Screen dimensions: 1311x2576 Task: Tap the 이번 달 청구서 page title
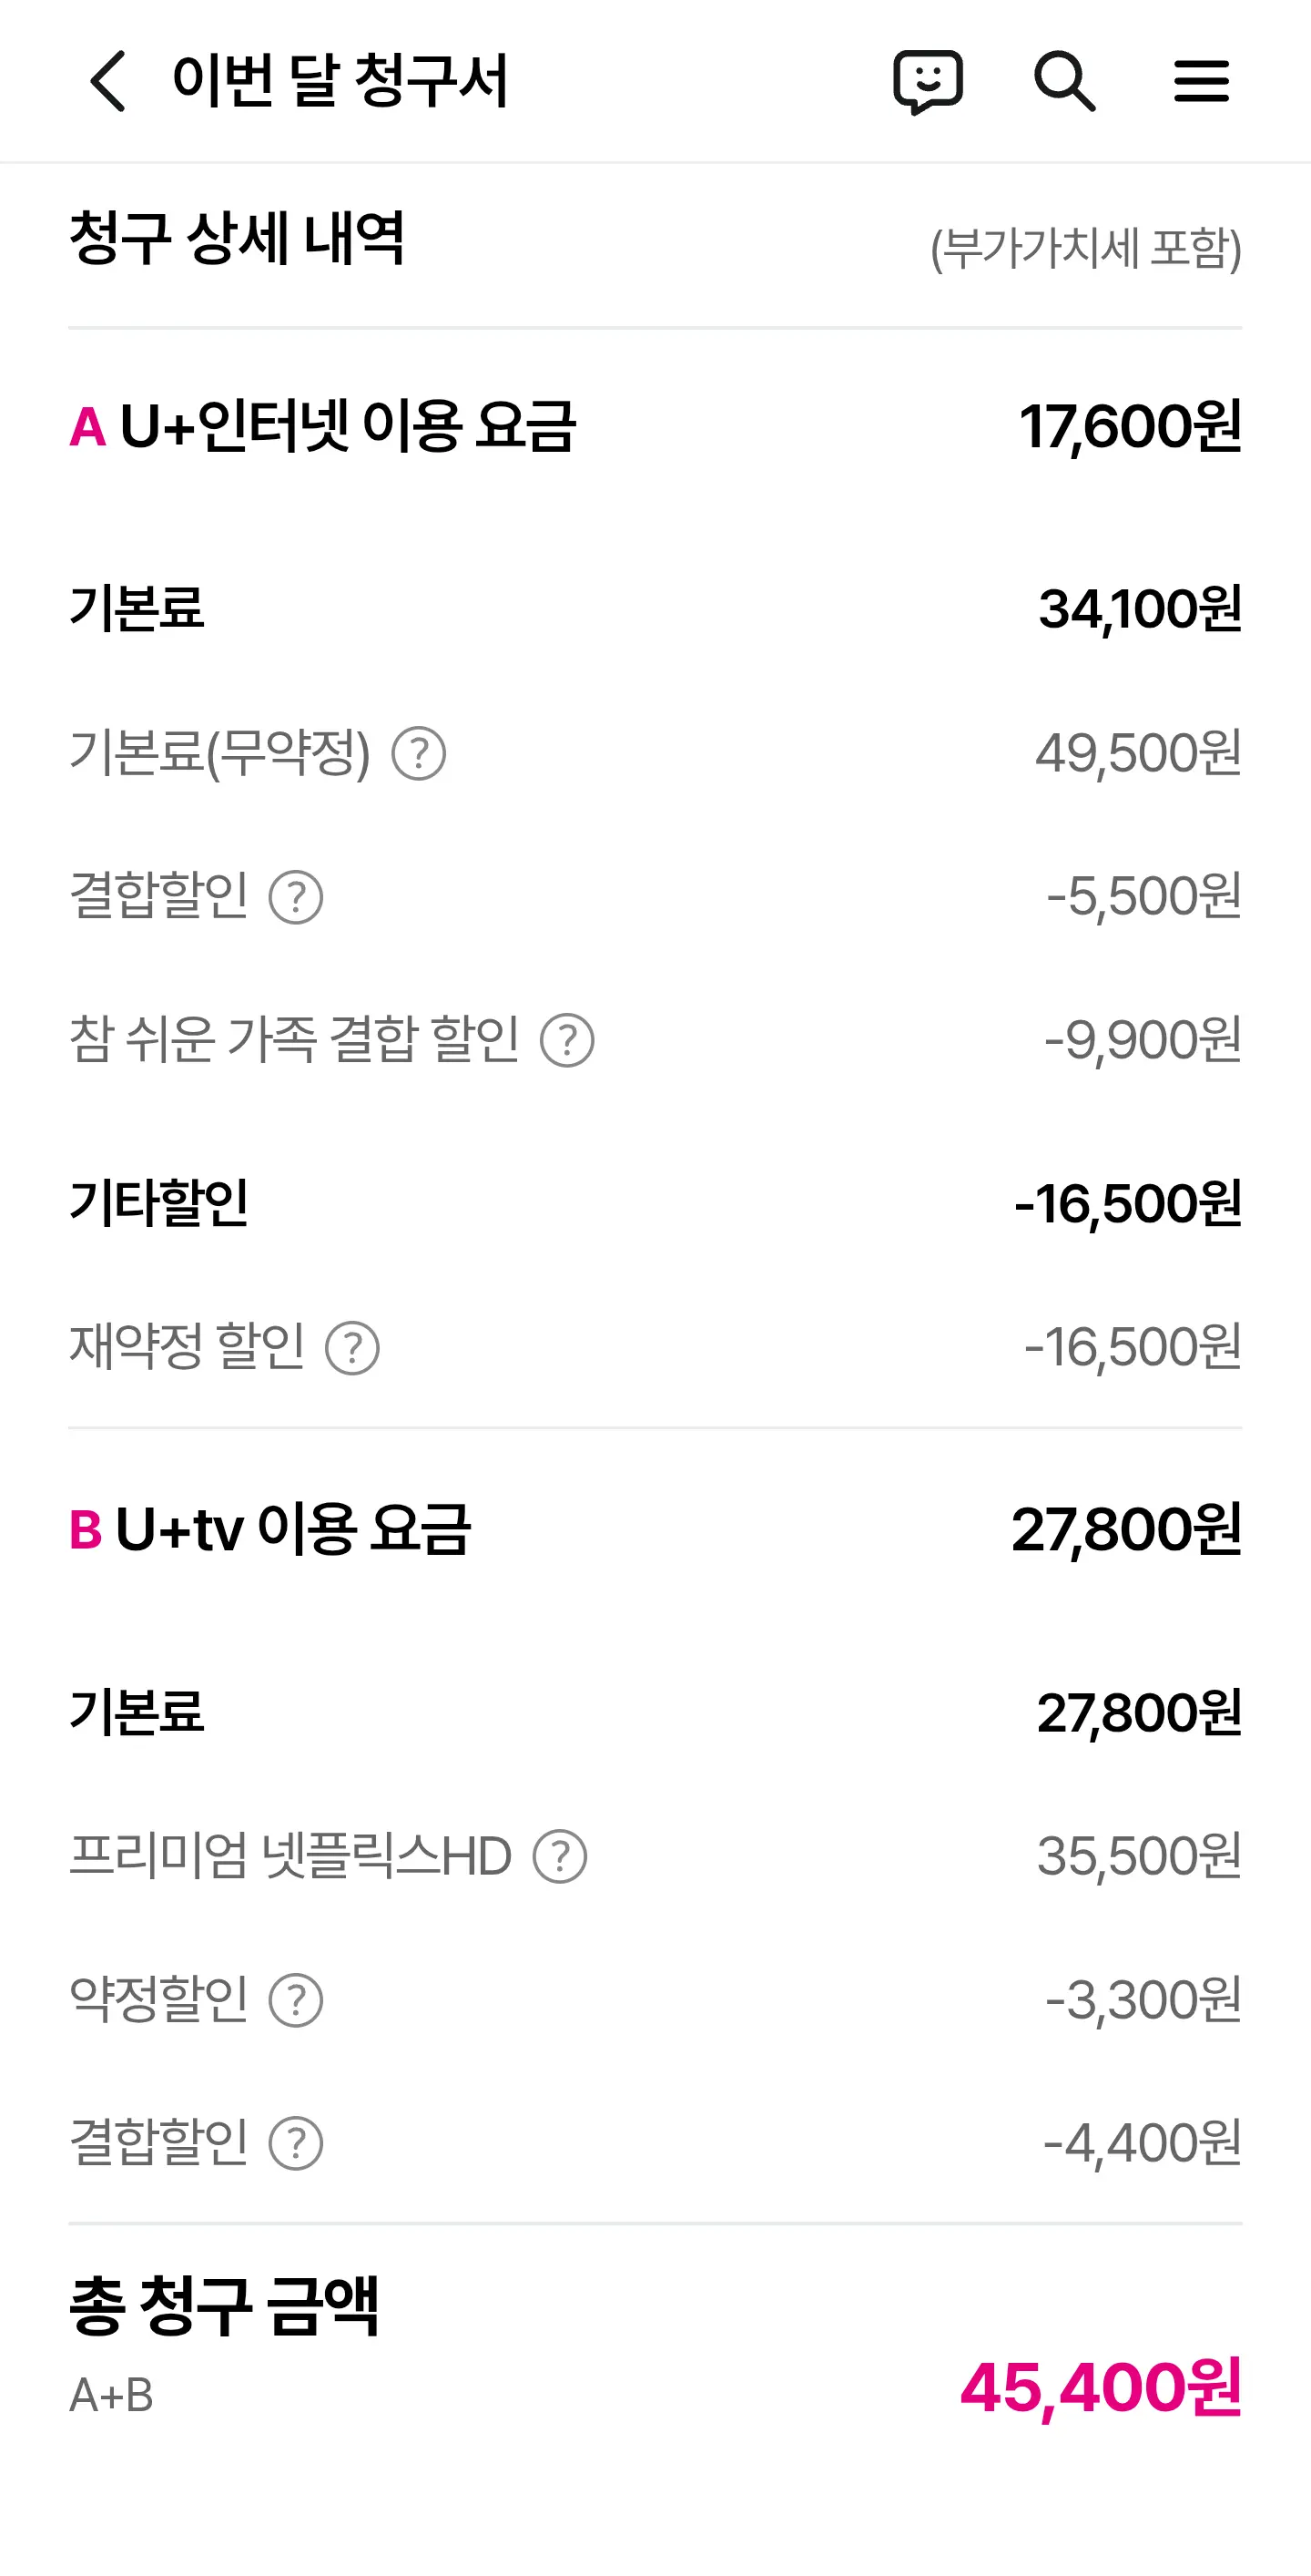(x=340, y=81)
